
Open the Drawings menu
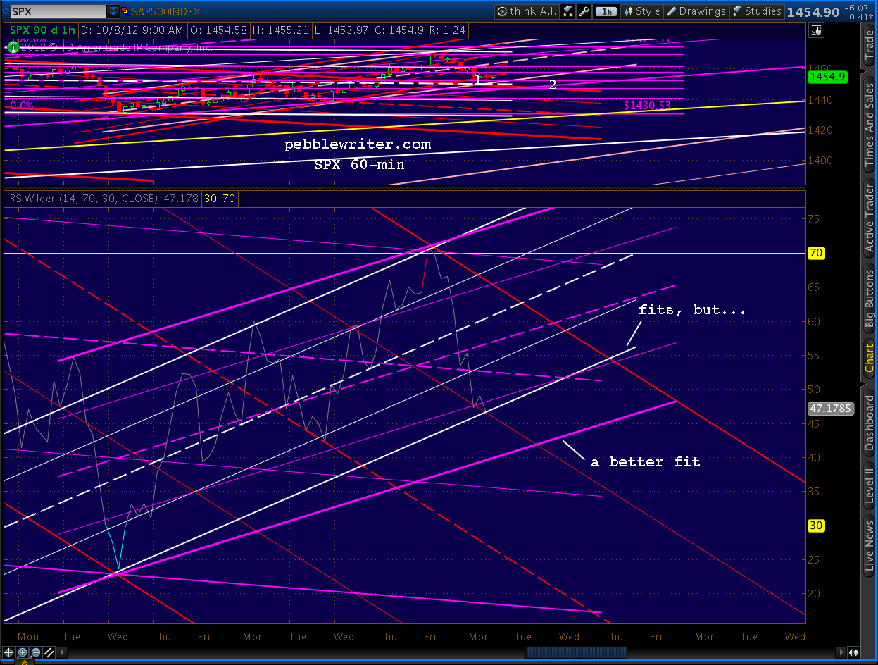[x=696, y=11]
